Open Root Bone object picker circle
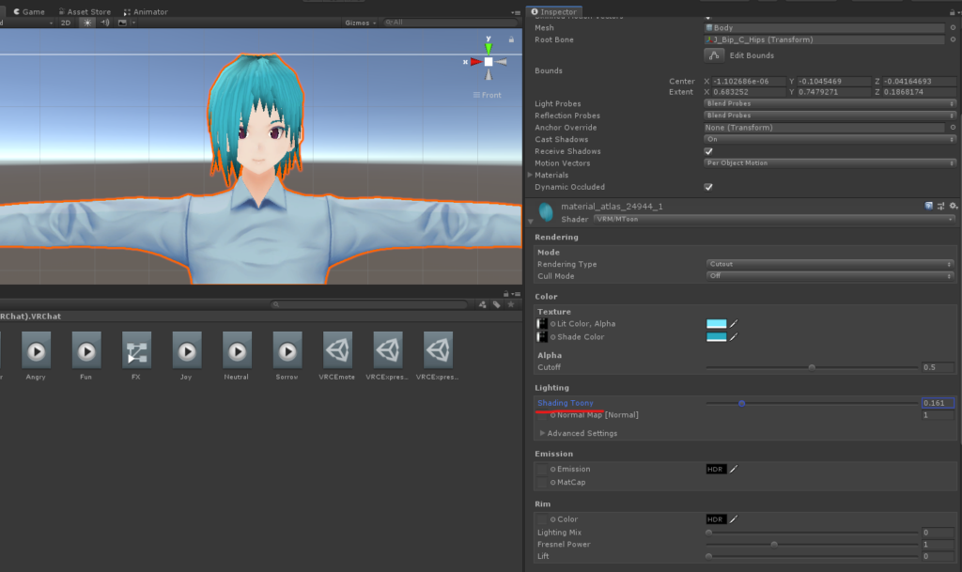This screenshot has height=572, width=962. (x=953, y=39)
